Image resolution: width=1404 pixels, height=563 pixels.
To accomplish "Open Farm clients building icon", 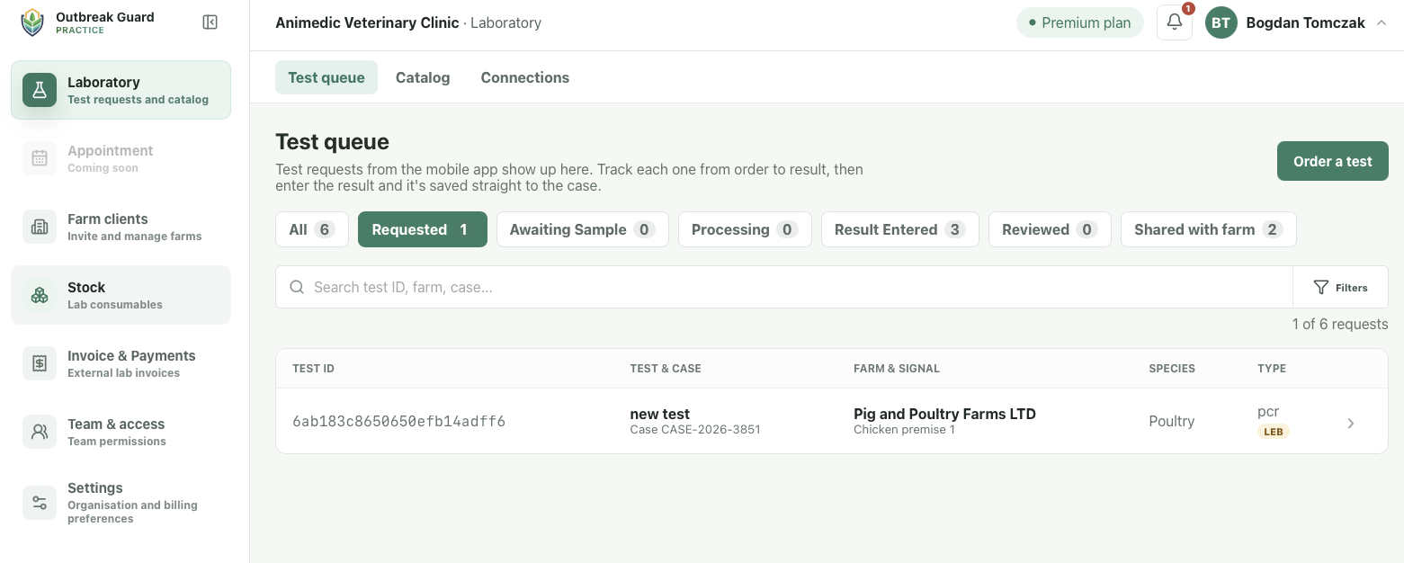I will click(x=40, y=227).
